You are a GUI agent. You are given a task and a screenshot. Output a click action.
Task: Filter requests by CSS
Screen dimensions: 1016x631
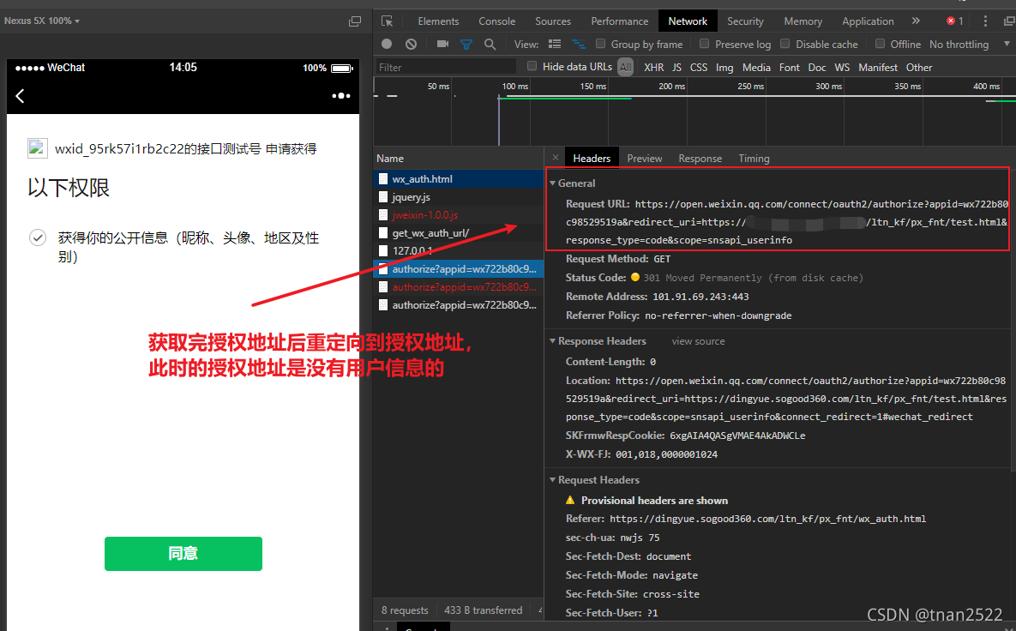pos(699,68)
